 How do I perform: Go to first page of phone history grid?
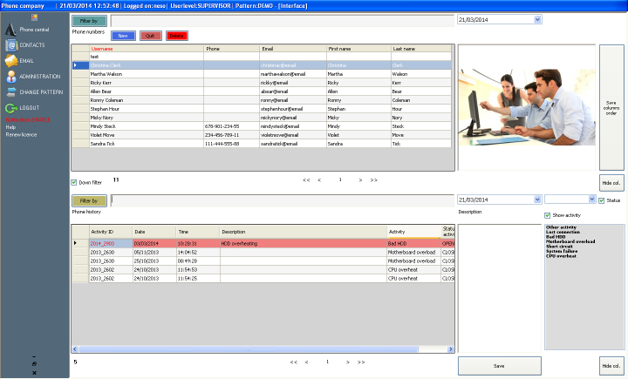coord(294,362)
